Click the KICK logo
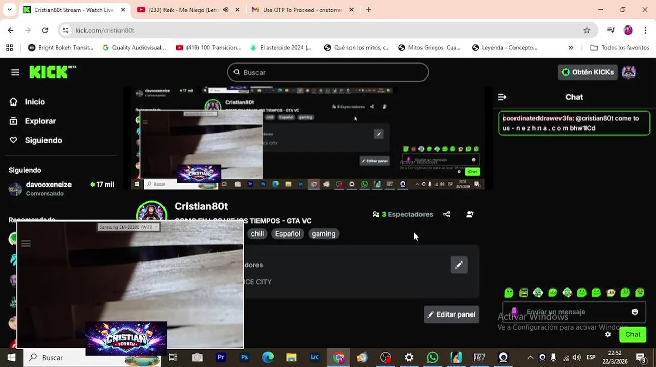Screen dimensions: 656x367 click(53, 72)
